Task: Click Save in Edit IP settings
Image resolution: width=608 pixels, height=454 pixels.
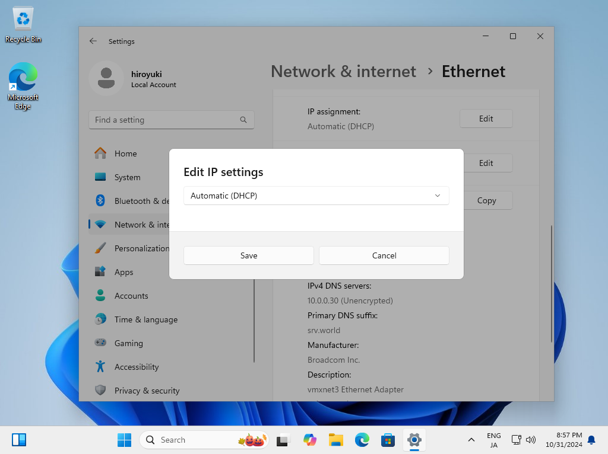Action: 248,255
